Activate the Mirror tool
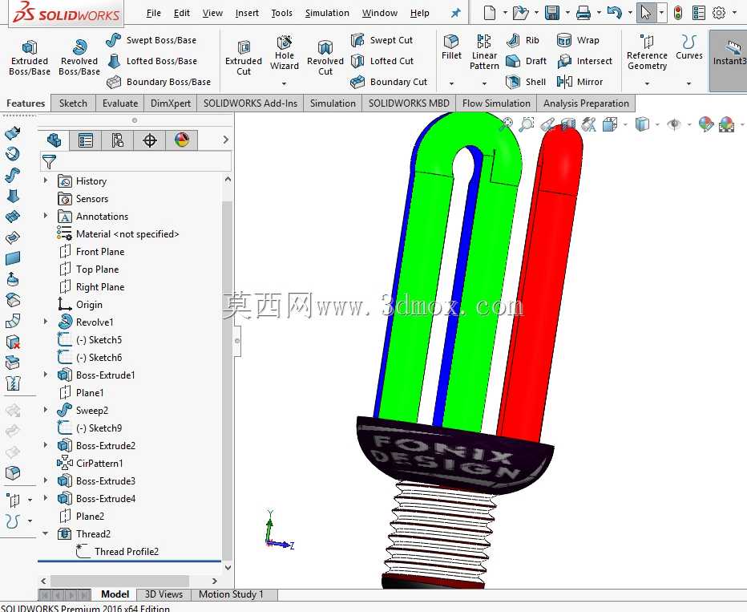747x612 pixels. coord(579,82)
